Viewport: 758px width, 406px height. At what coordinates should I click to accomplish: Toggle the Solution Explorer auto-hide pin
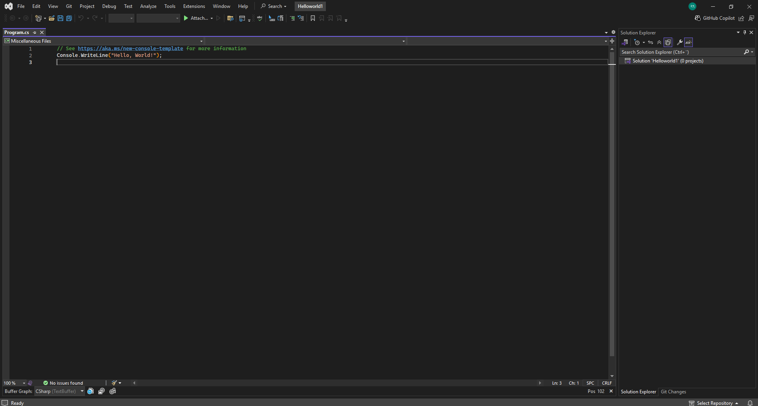745,32
